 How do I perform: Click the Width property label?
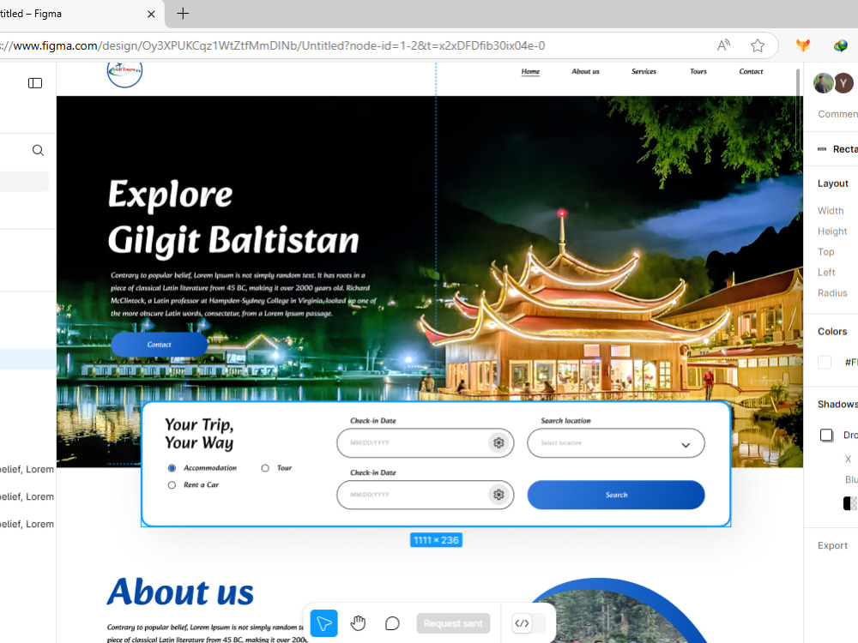[x=831, y=211]
